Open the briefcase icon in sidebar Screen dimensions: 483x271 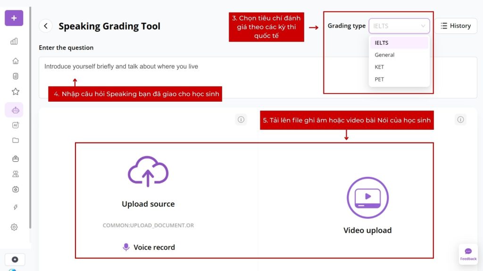click(x=15, y=159)
